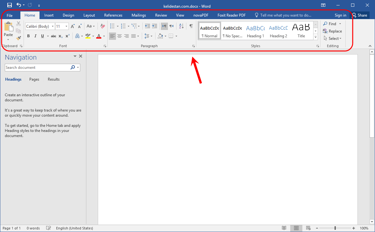Click the search magnifier in Navigation pane
The height and width of the screenshot is (232, 375).
coord(73,68)
